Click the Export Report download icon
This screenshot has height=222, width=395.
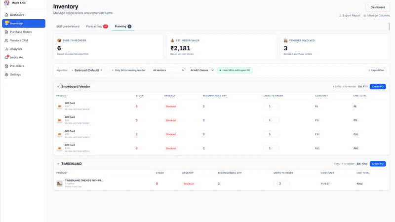pyautogui.click(x=340, y=16)
